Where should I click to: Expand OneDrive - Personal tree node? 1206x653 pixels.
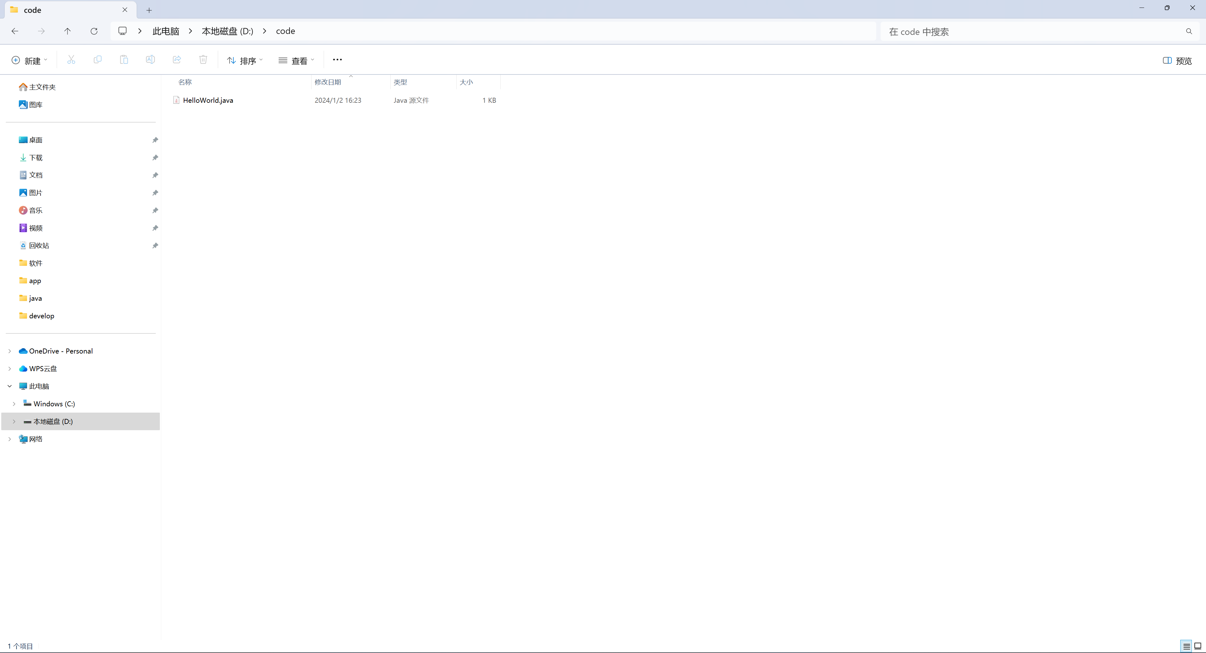10,351
